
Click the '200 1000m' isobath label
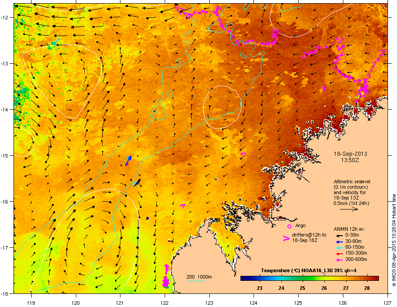tap(199, 277)
